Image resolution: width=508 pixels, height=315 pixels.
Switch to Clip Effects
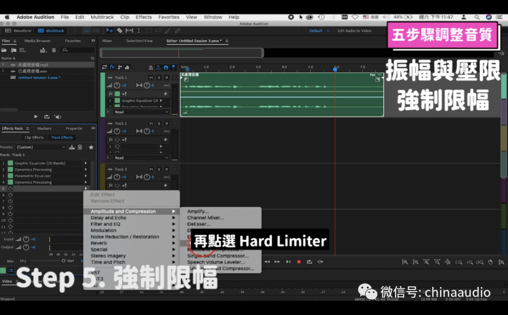pos(34,138)
